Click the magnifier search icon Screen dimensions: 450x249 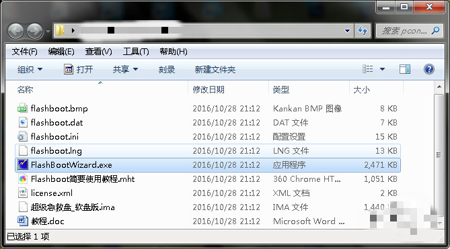435,30
